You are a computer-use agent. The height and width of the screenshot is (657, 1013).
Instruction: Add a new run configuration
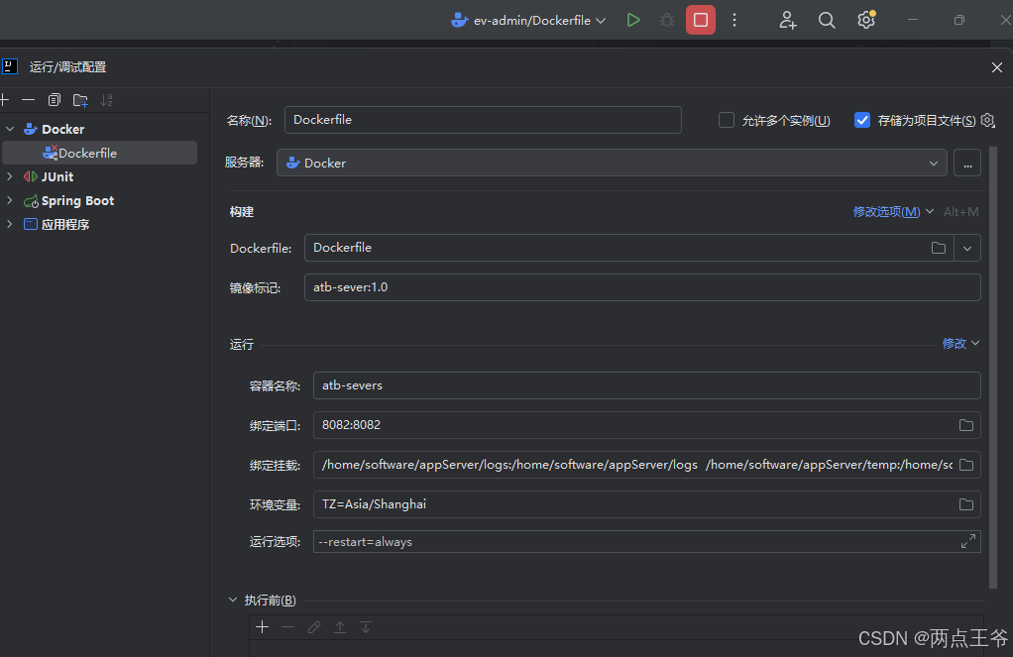pyautogui.click(x=4, y=99)
